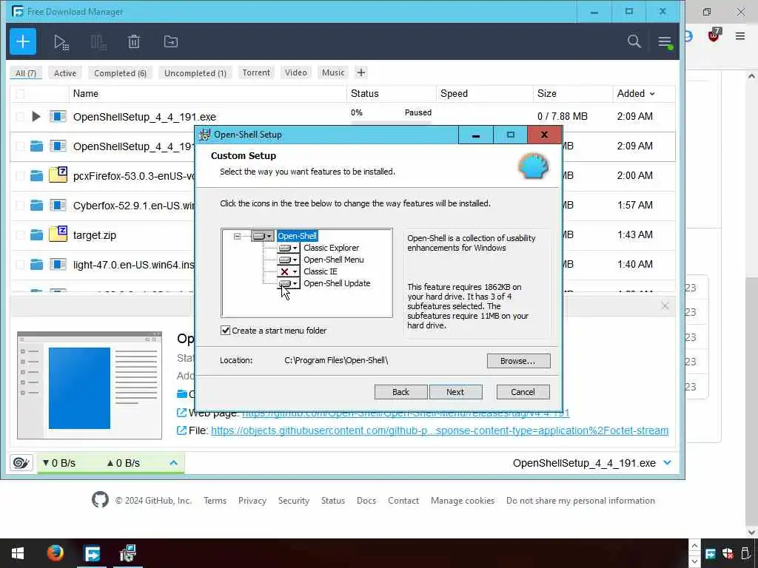Move the download with the toolbar folder icon
Viewport: 758px width, 568px height.
coord(171,41)
